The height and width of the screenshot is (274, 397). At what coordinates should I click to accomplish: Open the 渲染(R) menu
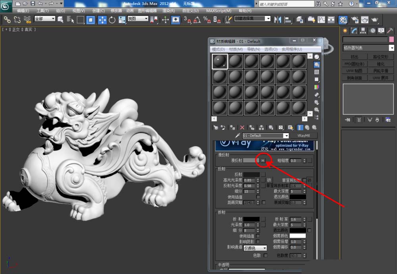click(168, 11)
